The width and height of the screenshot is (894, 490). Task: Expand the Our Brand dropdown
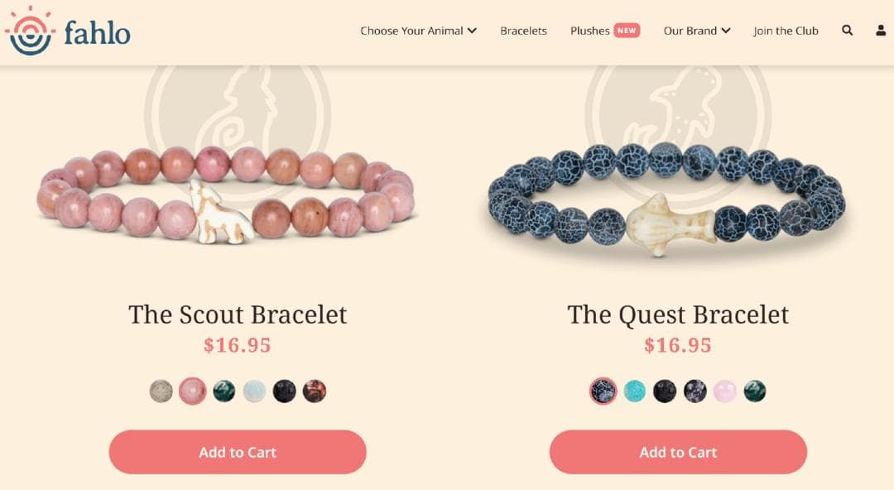click(x=697, y=31)
